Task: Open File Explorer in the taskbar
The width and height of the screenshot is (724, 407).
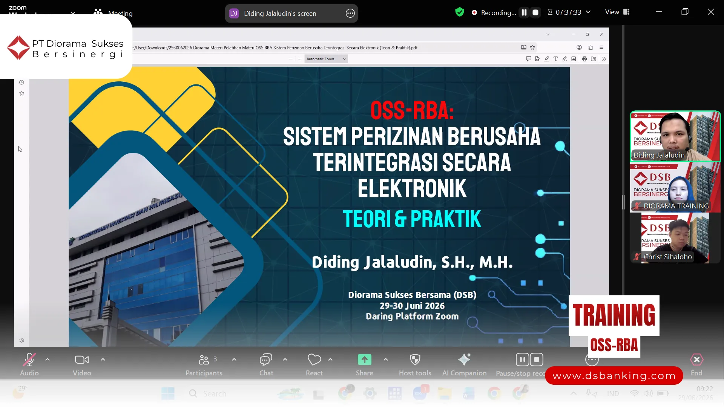Action: click(444, 393)
